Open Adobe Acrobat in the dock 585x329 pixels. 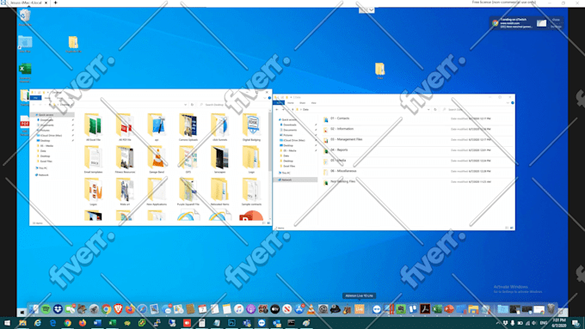(x=425, y=309)
